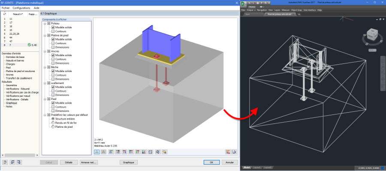The height and width of the screenshot is (171, 386).
Task: Select the view along X axis icon
Action: click(111, 152)
